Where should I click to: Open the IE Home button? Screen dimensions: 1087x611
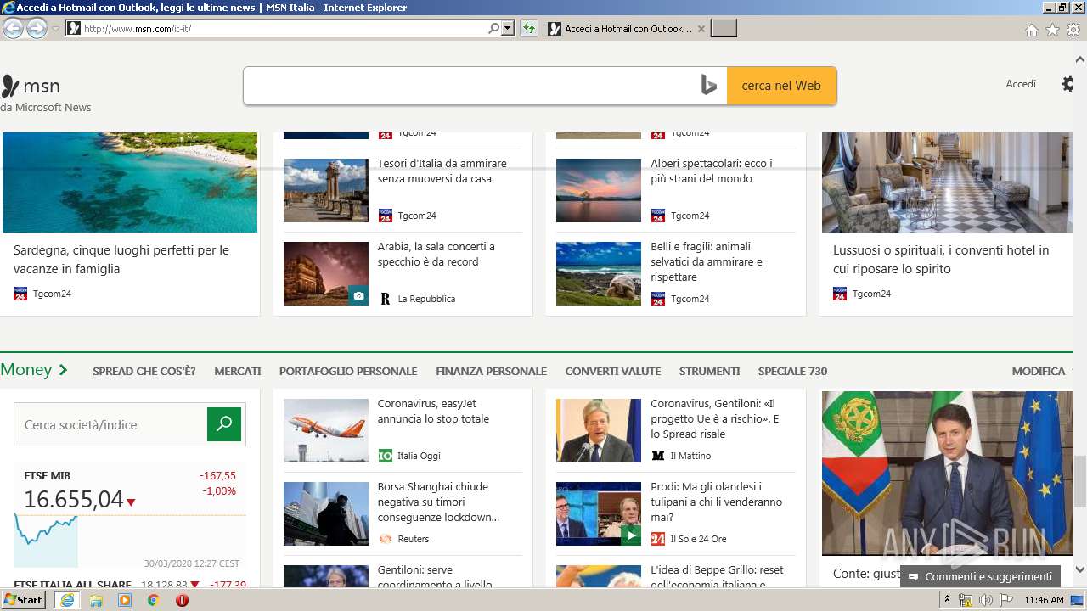coord(1031,30)
